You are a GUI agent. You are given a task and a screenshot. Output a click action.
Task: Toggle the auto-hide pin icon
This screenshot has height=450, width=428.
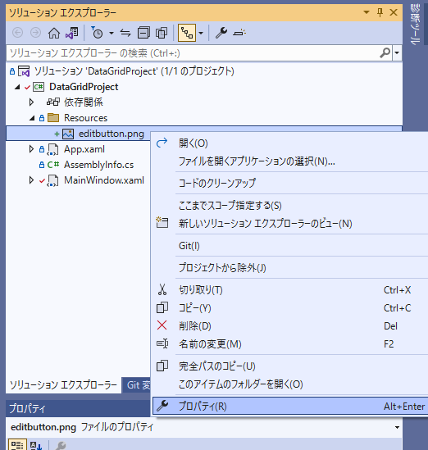pos(380,12)
